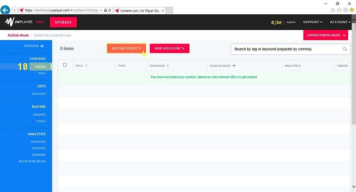Screen dimensions: 356x192
Task: Click the PLAYERS section heading
Action: [39, 106]
